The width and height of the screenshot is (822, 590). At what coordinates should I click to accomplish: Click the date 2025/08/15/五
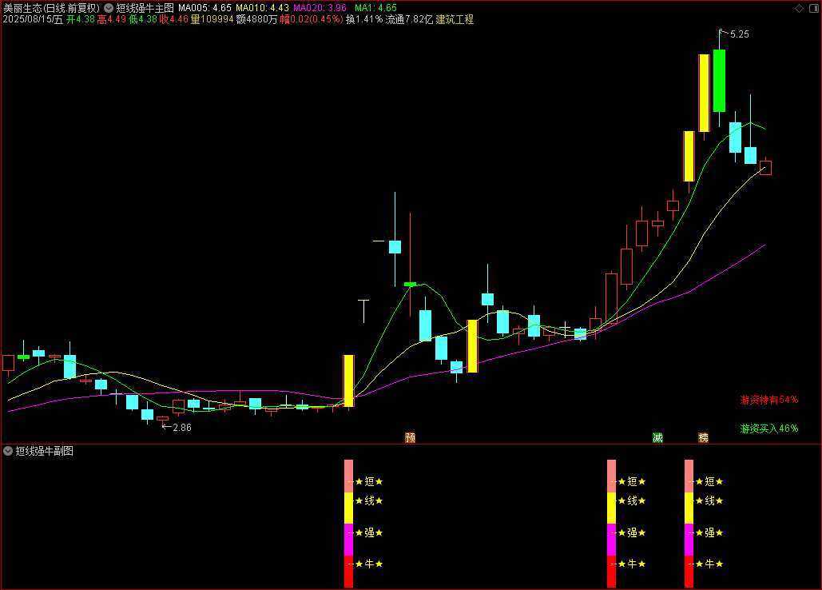(33, 19)
